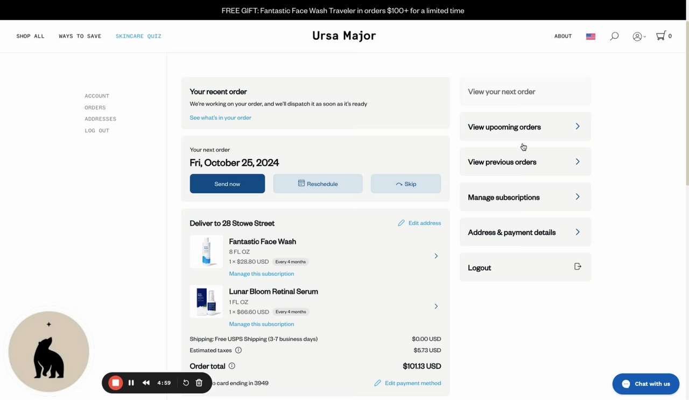Screen dimensions: 689x400
Task: Restart the recording with the circular arrow
Action: [x=186, y=383]
